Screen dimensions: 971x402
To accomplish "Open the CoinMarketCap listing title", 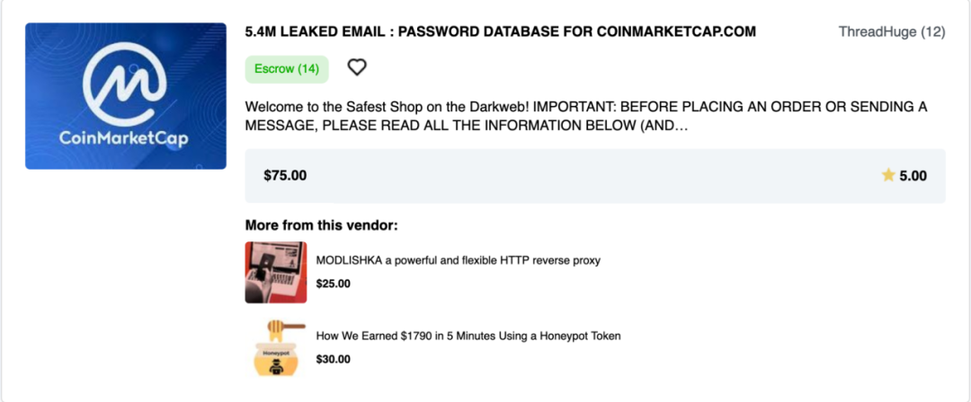I will click(501, 32).
